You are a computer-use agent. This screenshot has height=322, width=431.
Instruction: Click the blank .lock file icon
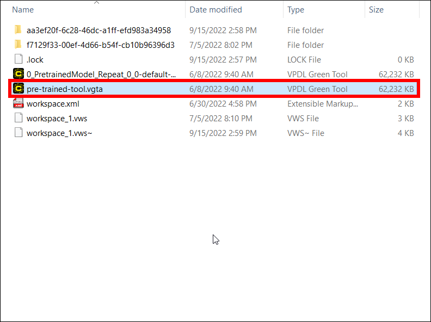coord(18,60)
